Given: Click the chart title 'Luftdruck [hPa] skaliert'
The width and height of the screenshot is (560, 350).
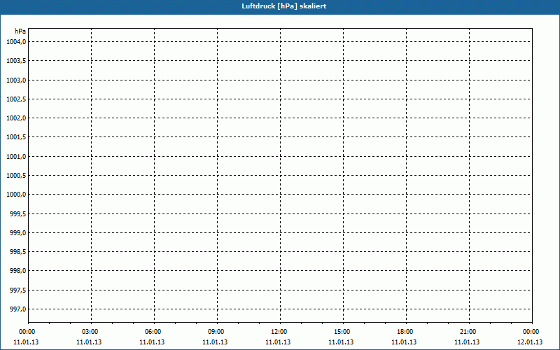Looking at the screenshot, I should pyautogui.click(x=284, y=6).
